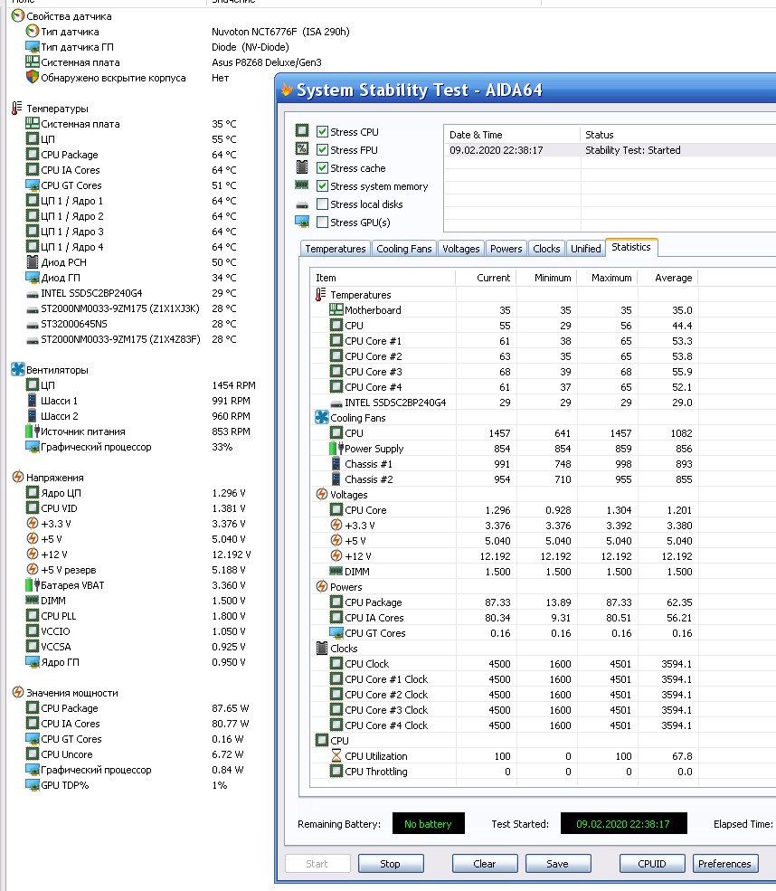Uncheck the Stress FPU checkbox

322,150
